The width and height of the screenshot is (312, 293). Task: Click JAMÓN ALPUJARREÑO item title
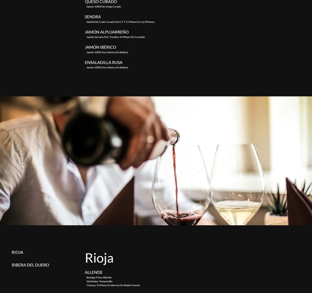(107, 32)
